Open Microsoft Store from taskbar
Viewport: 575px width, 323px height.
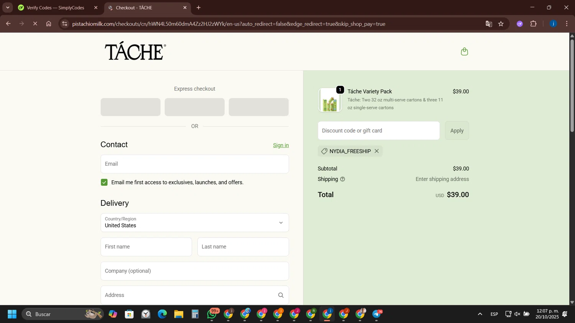point(129,314)
